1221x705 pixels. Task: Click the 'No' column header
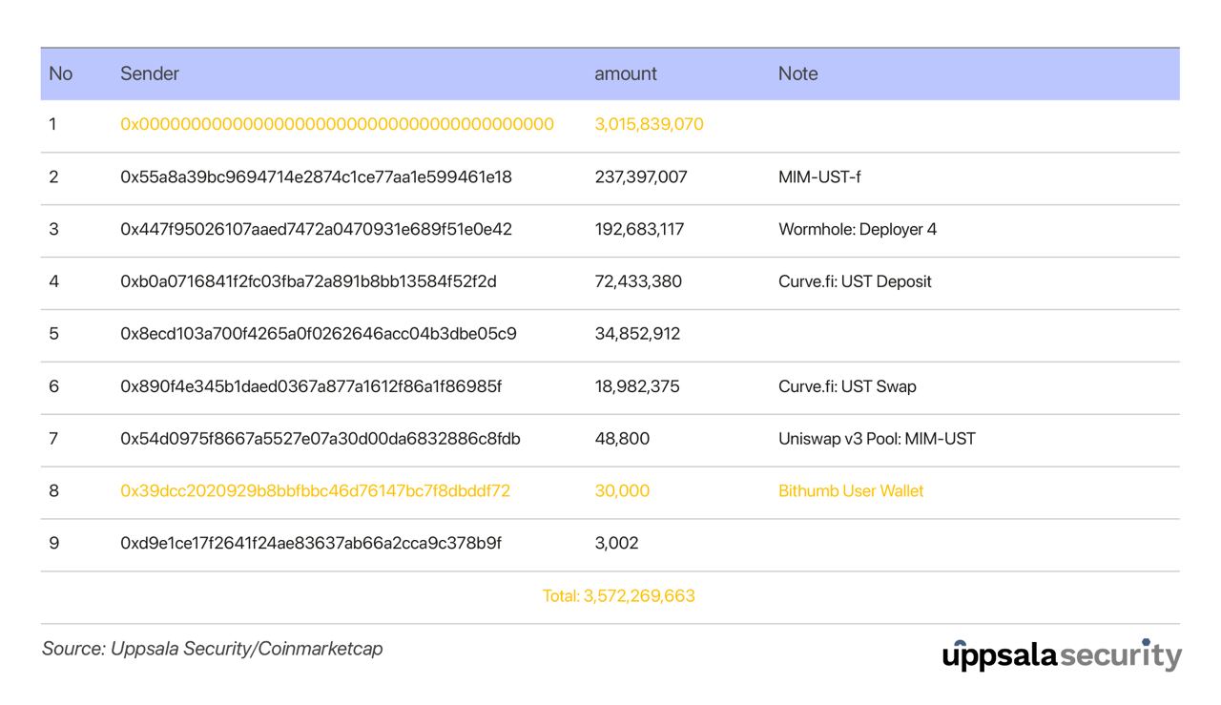(60, 73)
